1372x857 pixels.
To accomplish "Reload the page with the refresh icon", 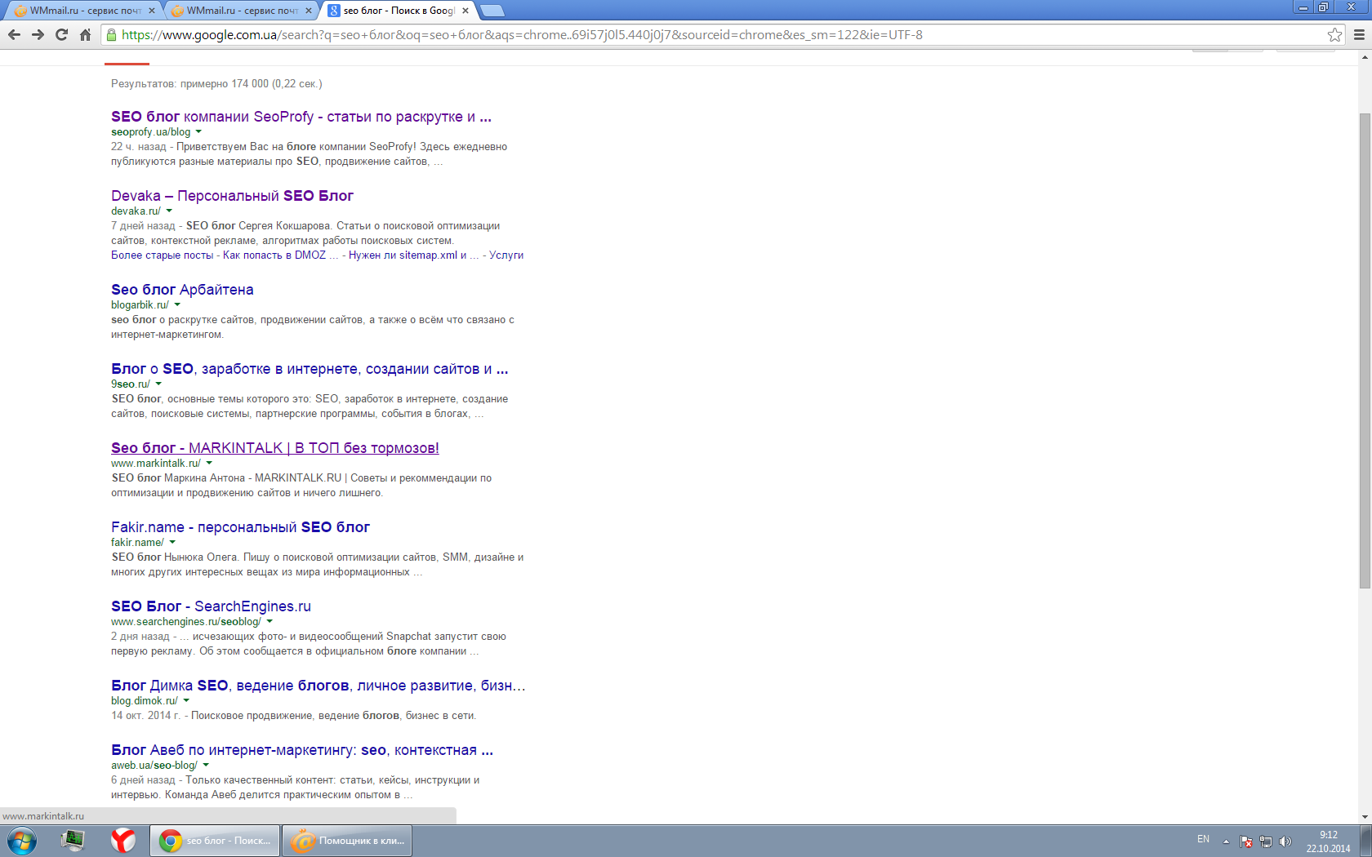I will pyautogui.click(x=61, y=34).
